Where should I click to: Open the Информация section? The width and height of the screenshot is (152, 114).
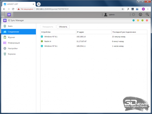[13, 43]
